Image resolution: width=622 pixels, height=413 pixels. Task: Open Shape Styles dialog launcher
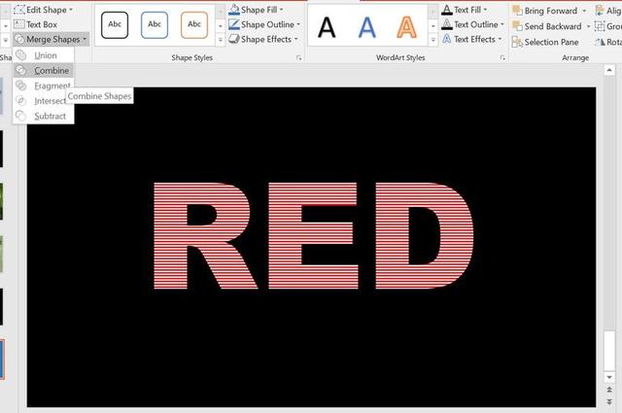(298, 58)
